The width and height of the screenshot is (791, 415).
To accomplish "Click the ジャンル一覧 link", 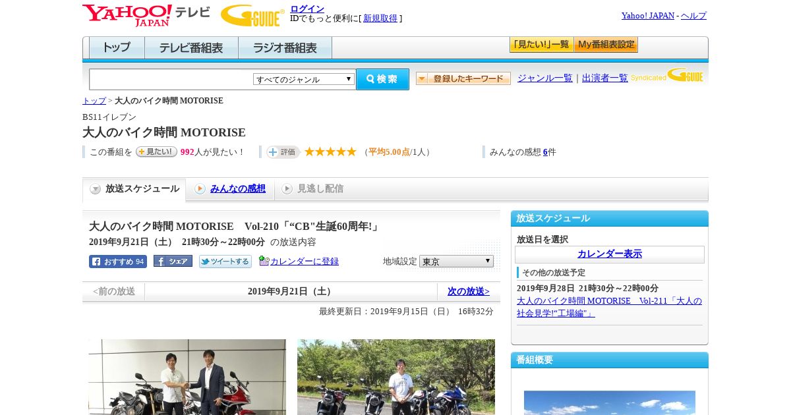I will (x=545, y=78).
